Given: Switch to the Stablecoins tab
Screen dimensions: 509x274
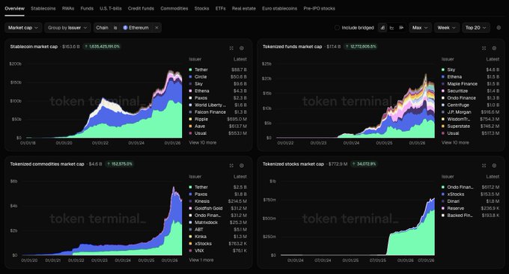Looking at the screenshot, I should (43, 8).
